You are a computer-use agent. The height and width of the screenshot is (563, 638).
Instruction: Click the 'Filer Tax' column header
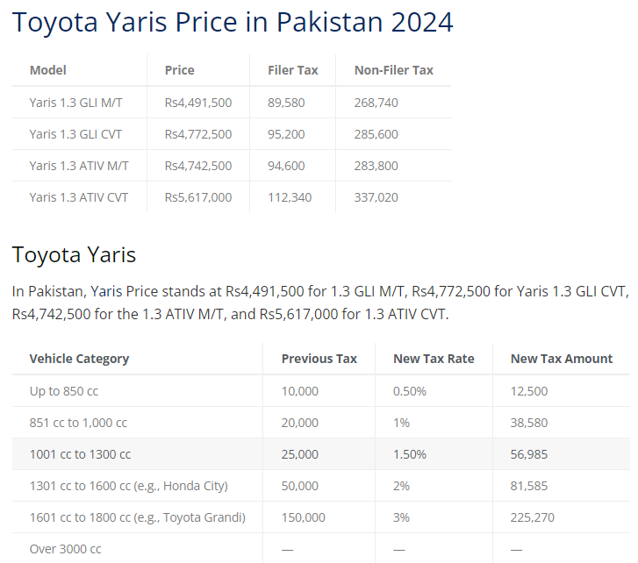pos(293,70)
